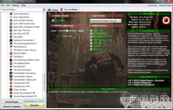Select the Sonic Adventure 2 plugin icon
Image resolution: width=173 pixels, height=110 pixels.
click(x=11, y=14)
